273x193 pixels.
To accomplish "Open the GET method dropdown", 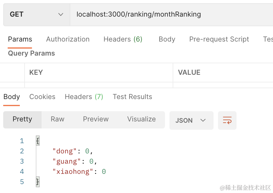I will tap(36, 14).
